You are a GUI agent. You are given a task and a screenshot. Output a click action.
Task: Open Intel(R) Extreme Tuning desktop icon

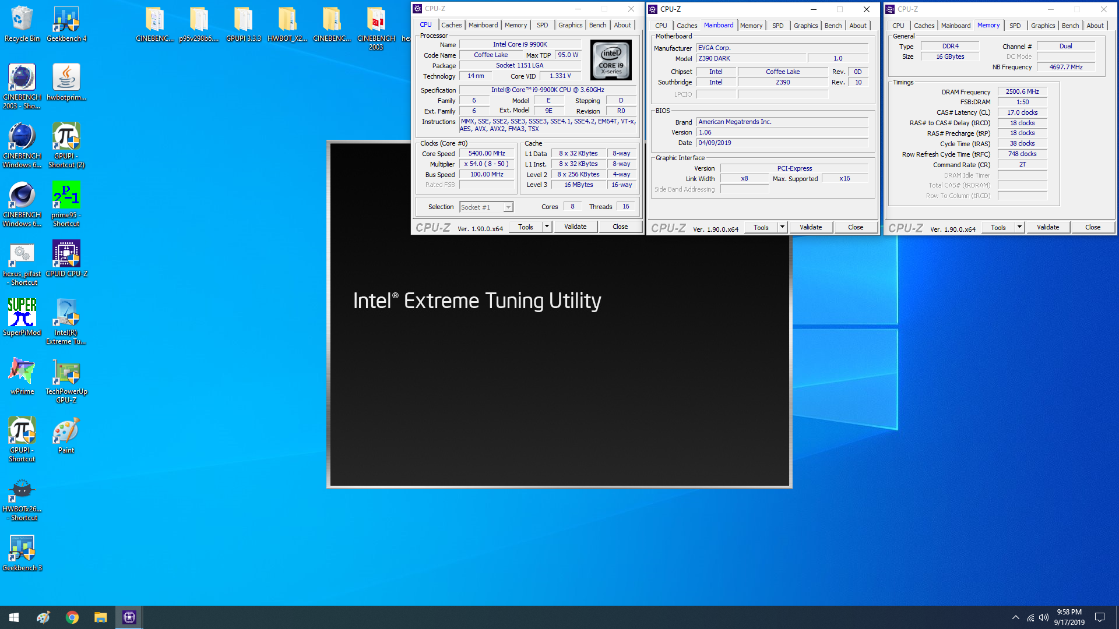66,321
